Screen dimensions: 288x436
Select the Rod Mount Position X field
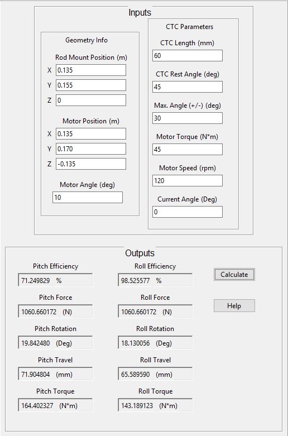pyautogui.click(x=91, y=70)
